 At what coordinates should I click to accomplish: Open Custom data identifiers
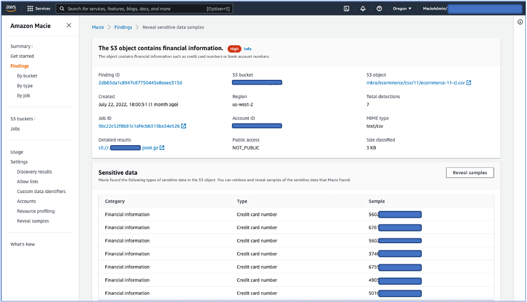tap(42, 191)
